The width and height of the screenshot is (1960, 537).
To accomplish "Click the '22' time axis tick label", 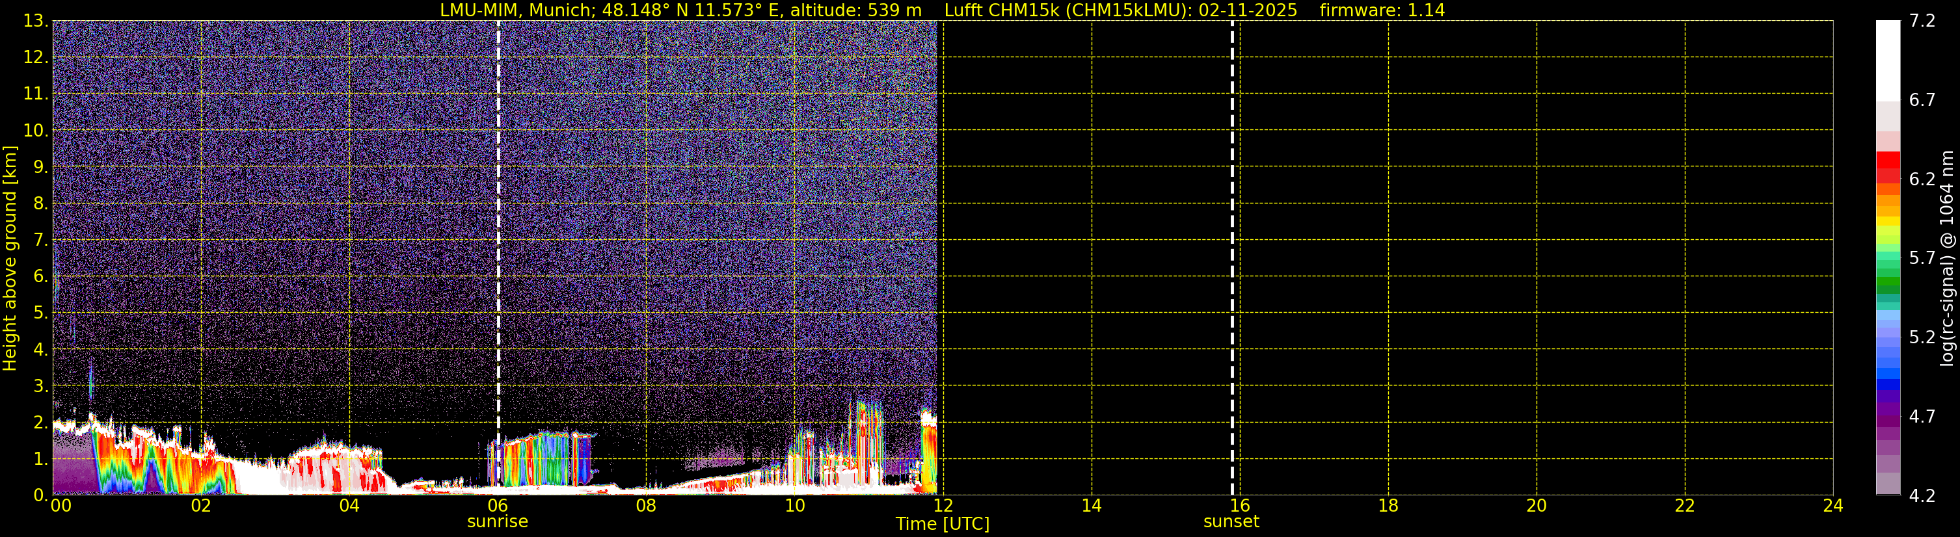I will [x=1685, y=506].
